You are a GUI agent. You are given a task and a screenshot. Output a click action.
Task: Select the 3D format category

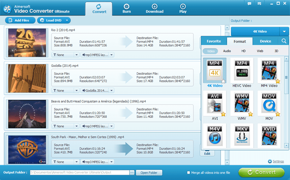pyautogui.click(x=276, y=51)
